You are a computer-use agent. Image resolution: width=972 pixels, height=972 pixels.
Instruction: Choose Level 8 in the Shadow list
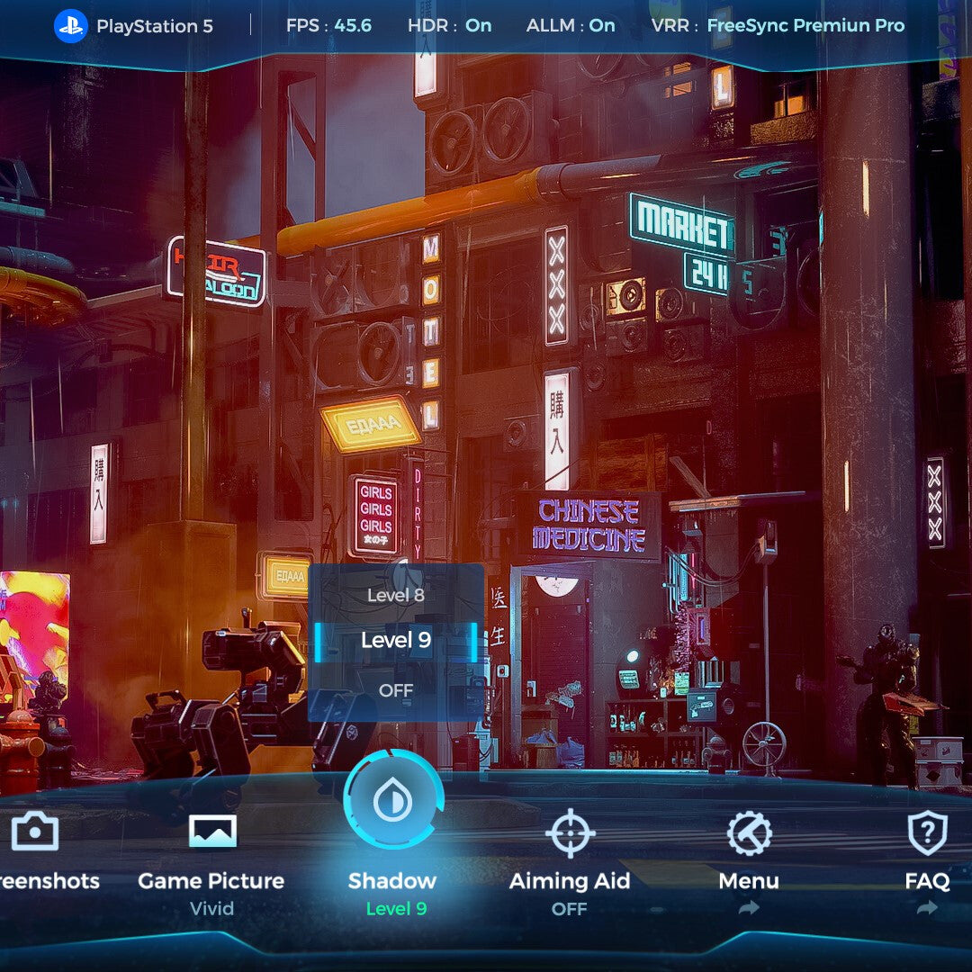tap(396, 595)
